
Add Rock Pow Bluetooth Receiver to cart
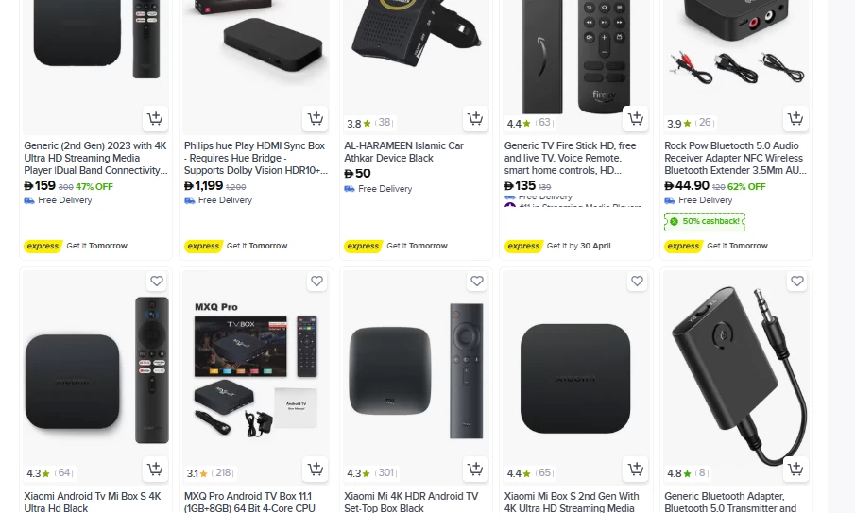(x=795, y=118)
